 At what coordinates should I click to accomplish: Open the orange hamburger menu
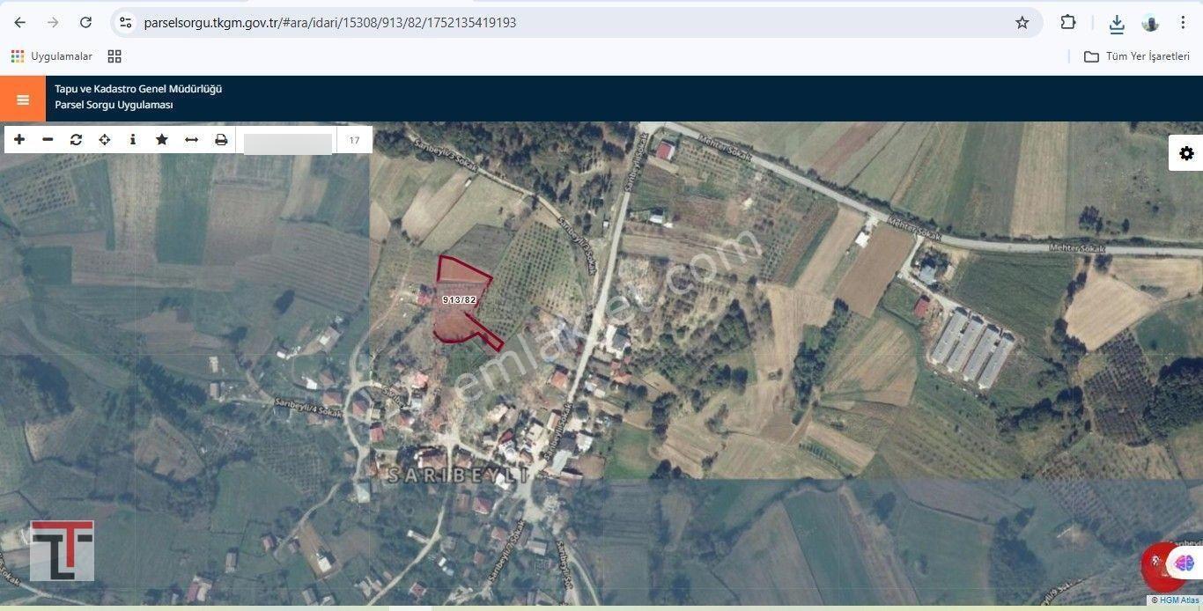tap(23, 99)
